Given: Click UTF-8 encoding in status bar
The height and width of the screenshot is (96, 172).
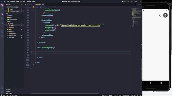Looking at the screenshot, I should click(x=116, y=95).
